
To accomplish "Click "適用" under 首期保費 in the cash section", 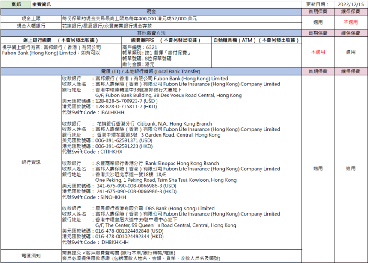I will coord(318,23).
